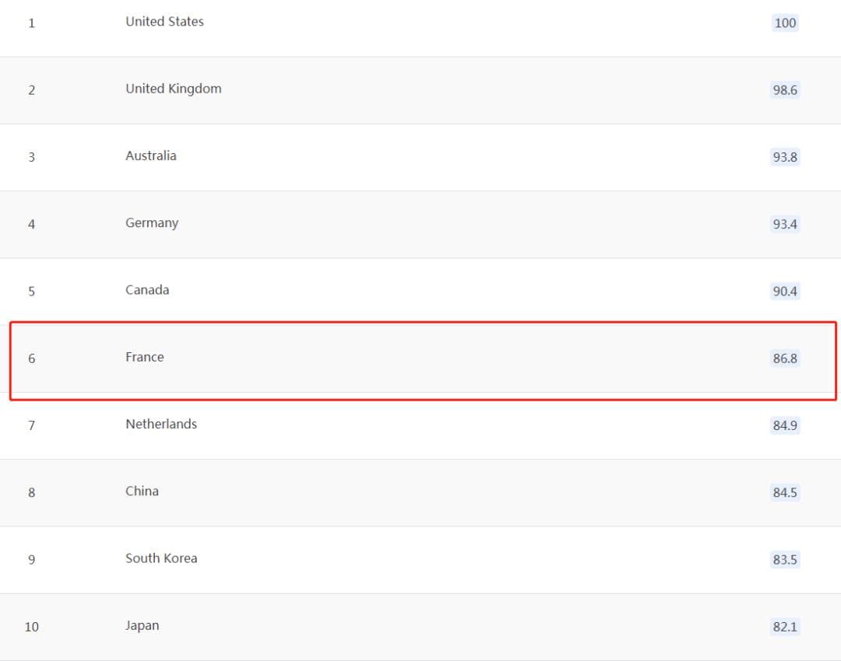Click the score 90.4 badge
This screenshot has height=661, width=841.
785,291
